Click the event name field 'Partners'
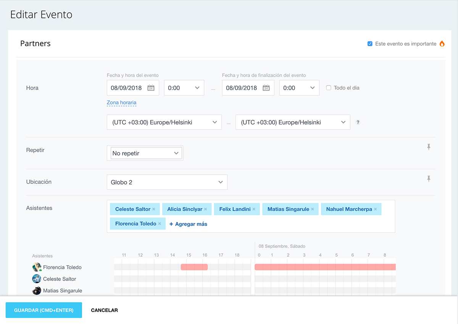This screenshot has height=324, width=458. [35, 43]
